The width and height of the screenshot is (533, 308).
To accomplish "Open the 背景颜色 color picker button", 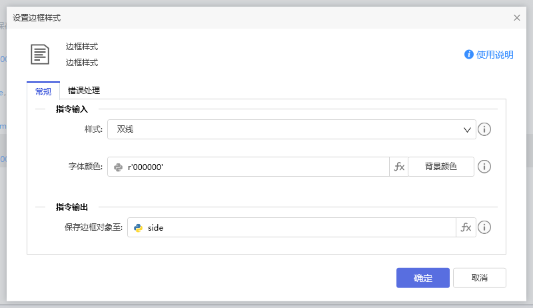I will [441, 167].
